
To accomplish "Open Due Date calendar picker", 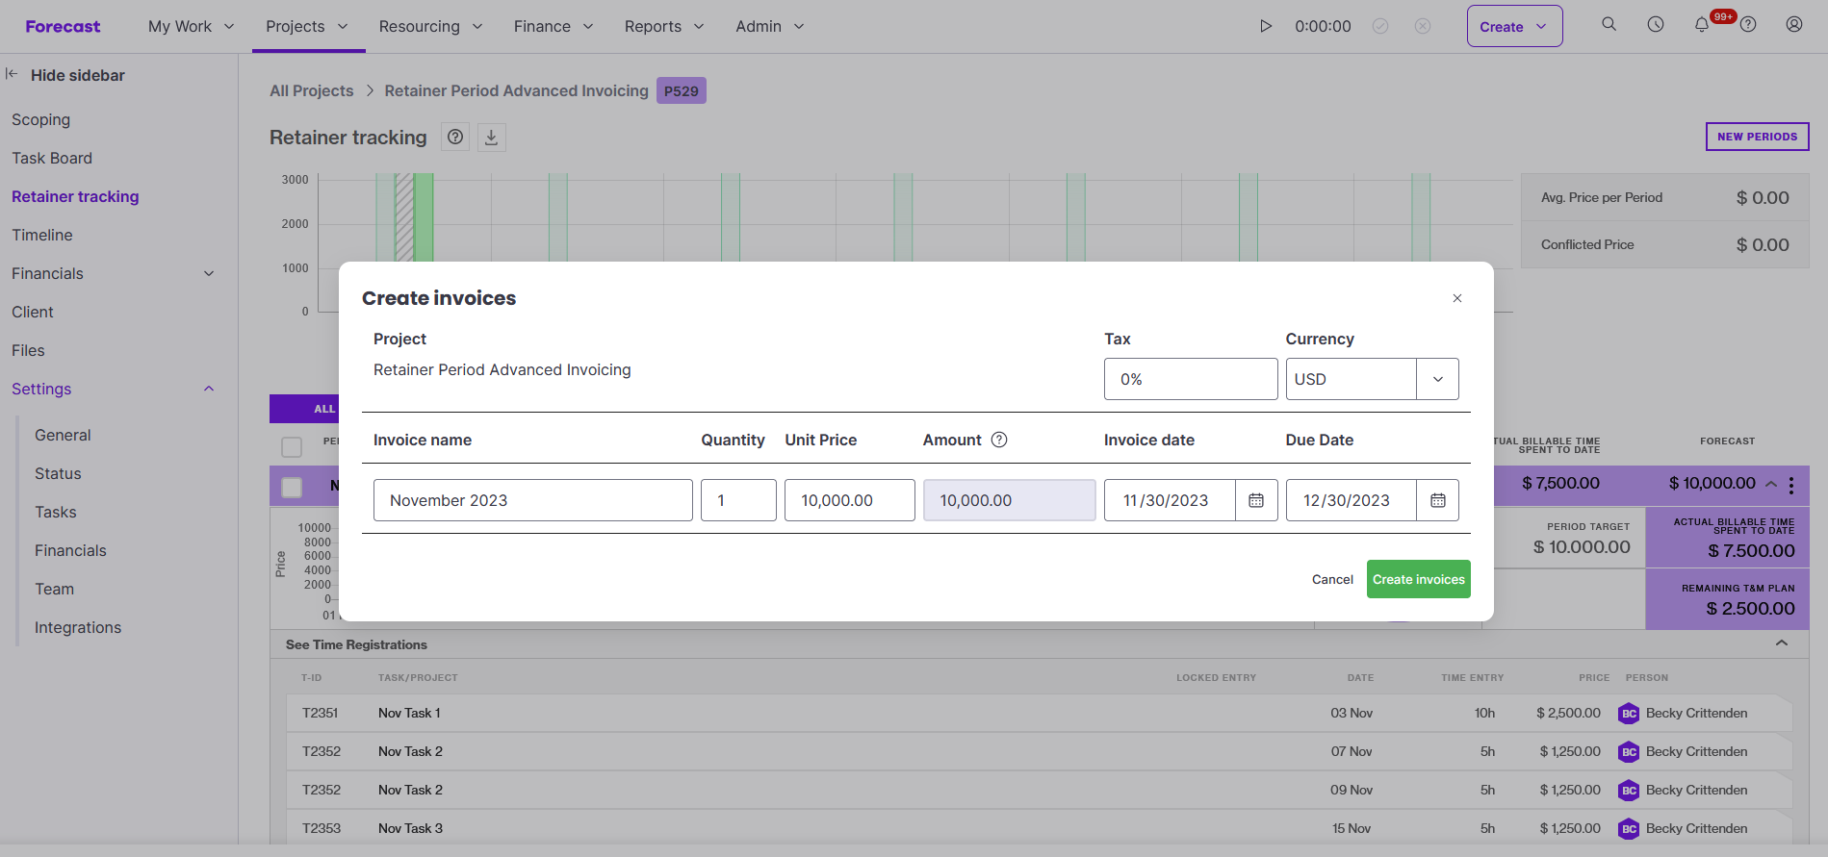I will click(x=1438, y=500).
